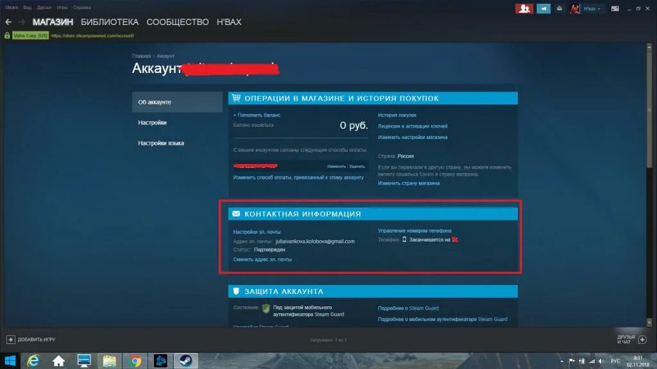This screenshot has height=369, width=657.
Task: Go to the СООБЩЕСТВО tab
Action: pos(178,22)
